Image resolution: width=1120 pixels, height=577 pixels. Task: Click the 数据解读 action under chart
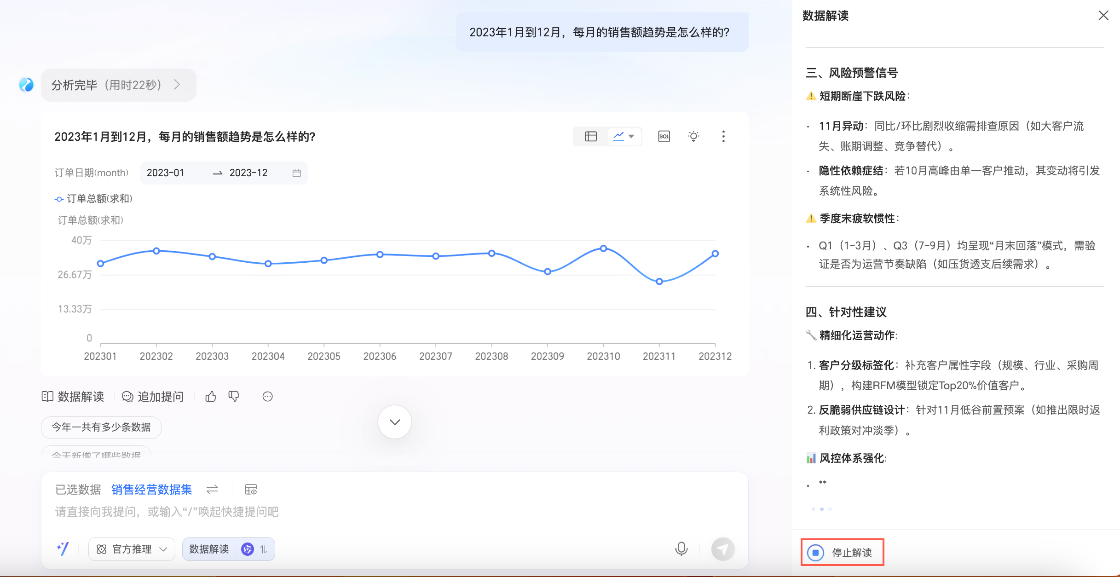[73, 397]
